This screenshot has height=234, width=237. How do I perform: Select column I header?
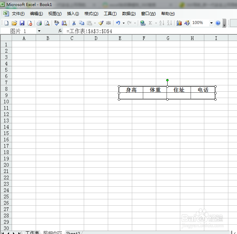[x=216, y=38]
